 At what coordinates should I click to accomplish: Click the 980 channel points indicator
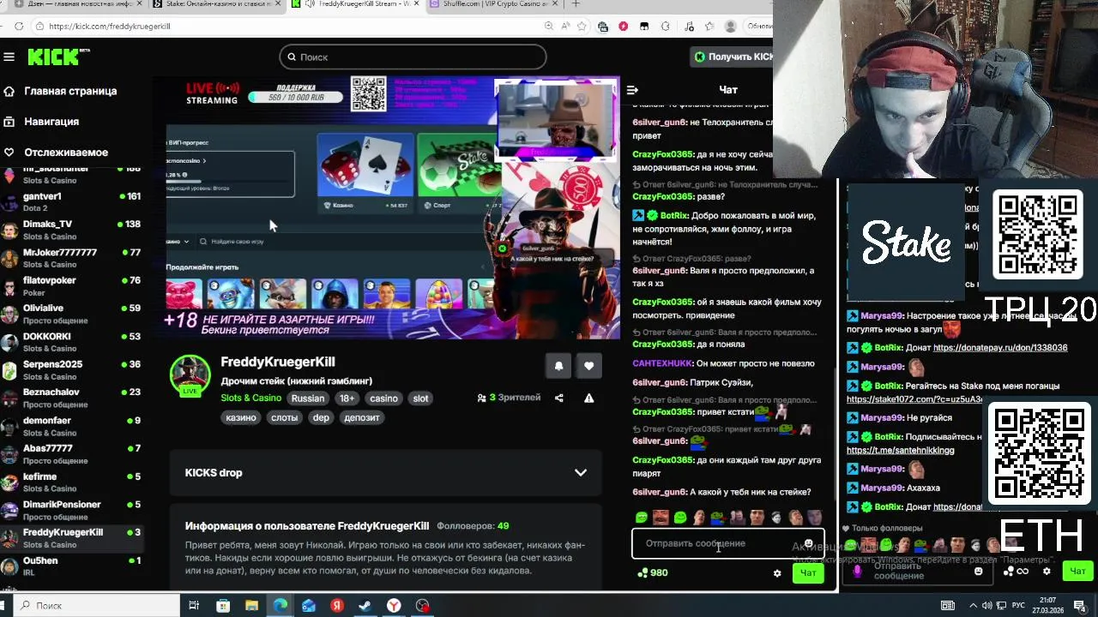point(653,573)
